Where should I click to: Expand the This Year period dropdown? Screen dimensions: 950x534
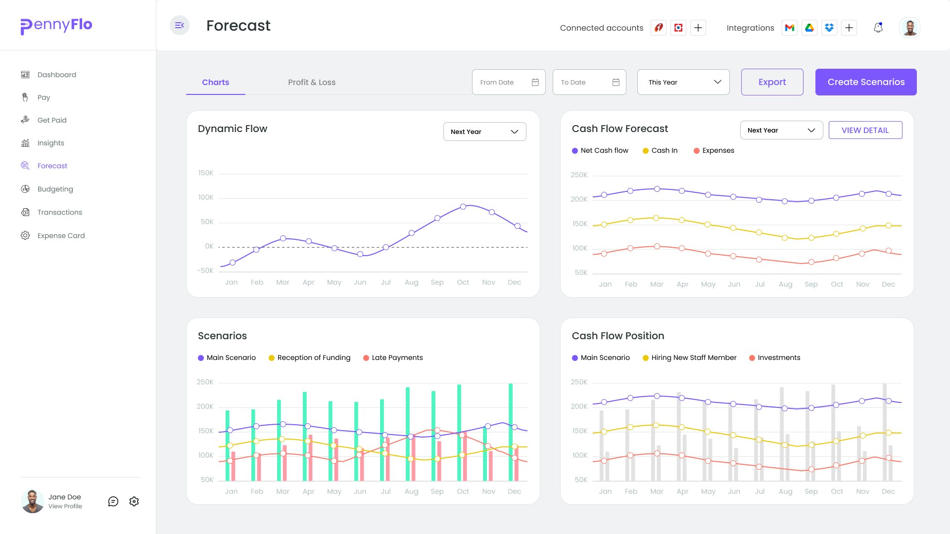pos(683,82)
